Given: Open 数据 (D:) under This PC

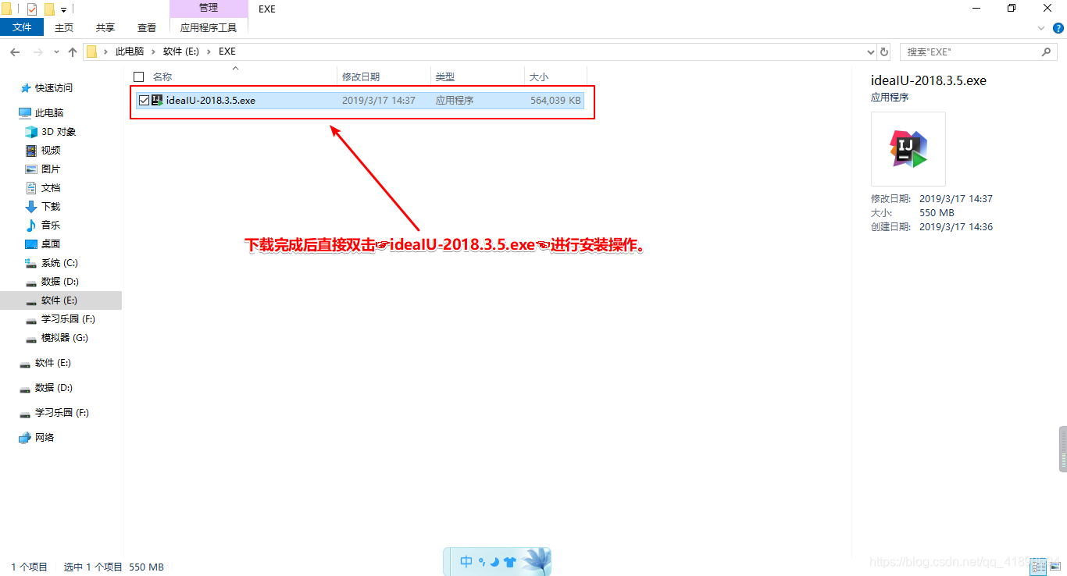Looking at the screenshot, I should click(x=60, y=282).
